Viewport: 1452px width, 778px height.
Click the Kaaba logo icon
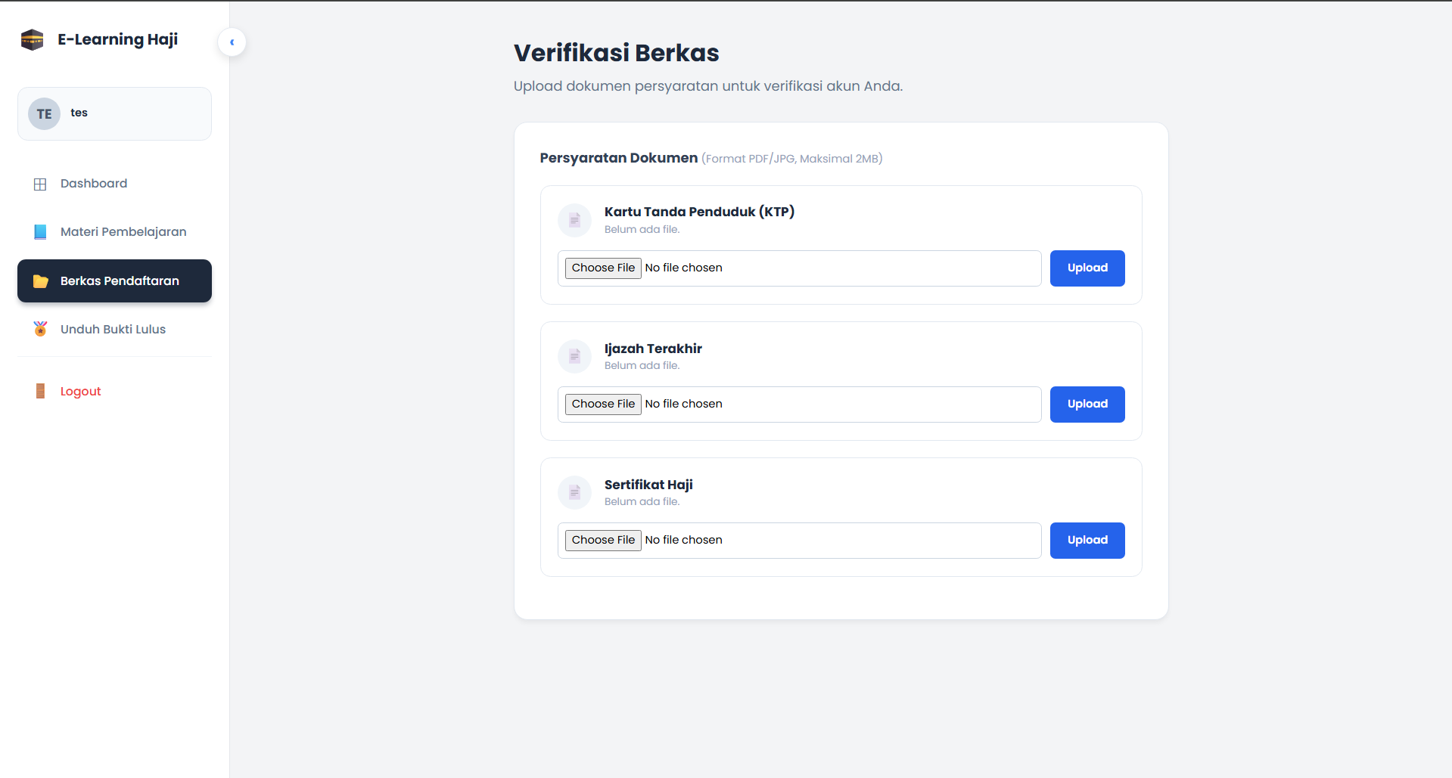33,39
